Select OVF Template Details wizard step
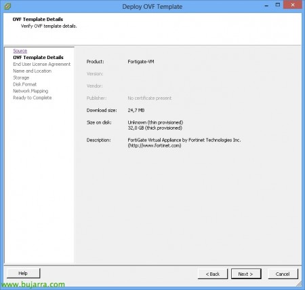 (38, 57)
